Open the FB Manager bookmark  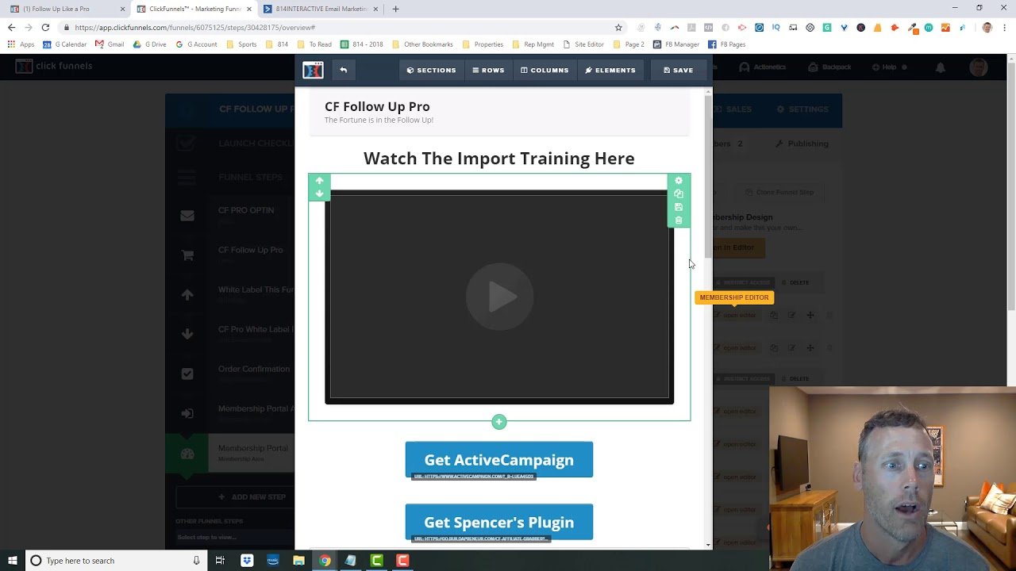pyautogui.click(x=676, y=44)
